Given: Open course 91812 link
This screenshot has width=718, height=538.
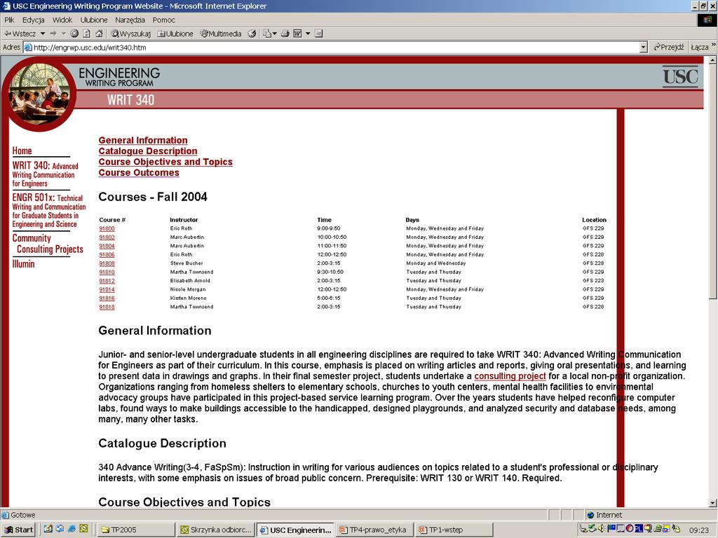Looking at the screenshot, I should [x=107, y=281].
